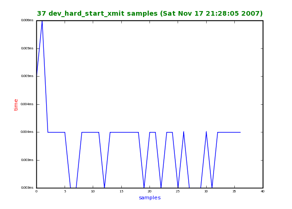Click the x-axis tick label '35'
This screenshot has width=292, height=209.
point(234,191)
